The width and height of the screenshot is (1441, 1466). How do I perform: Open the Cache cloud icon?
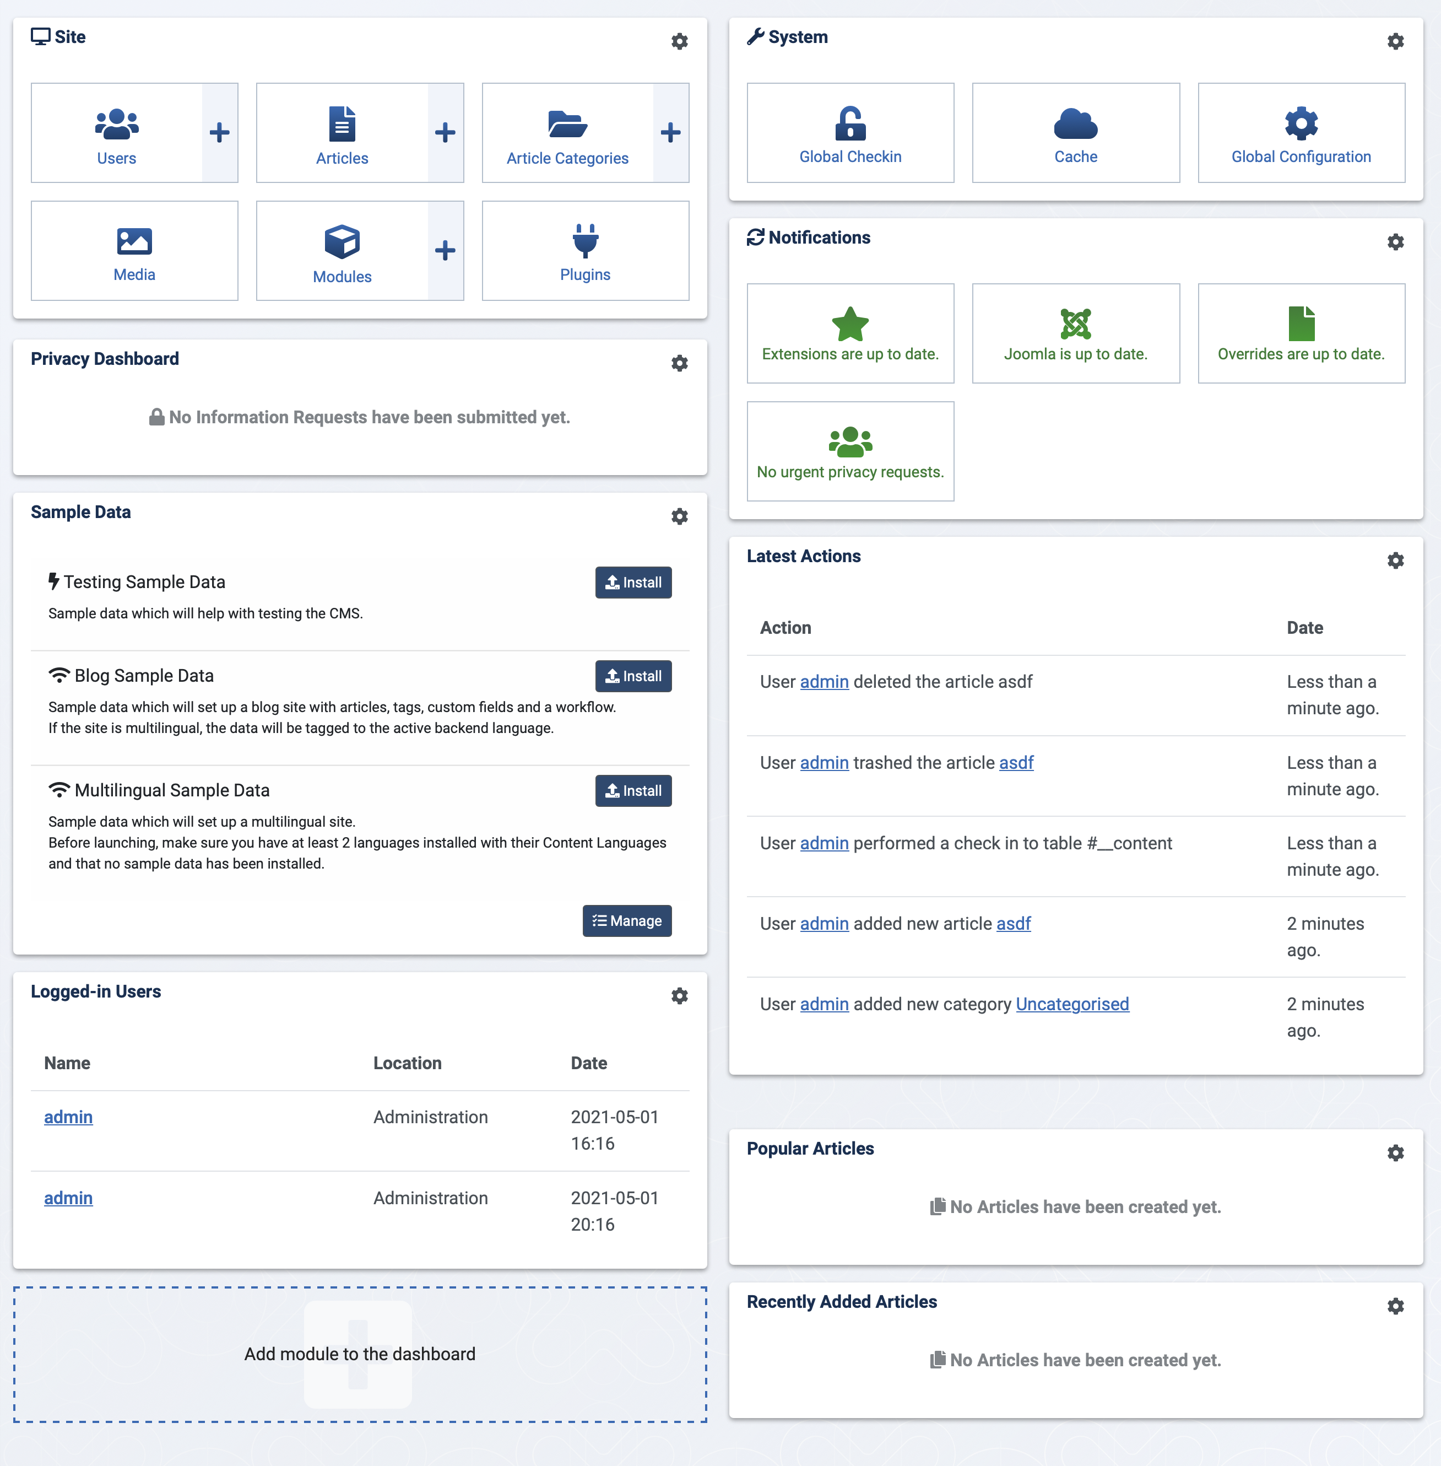coord(1075,133)
